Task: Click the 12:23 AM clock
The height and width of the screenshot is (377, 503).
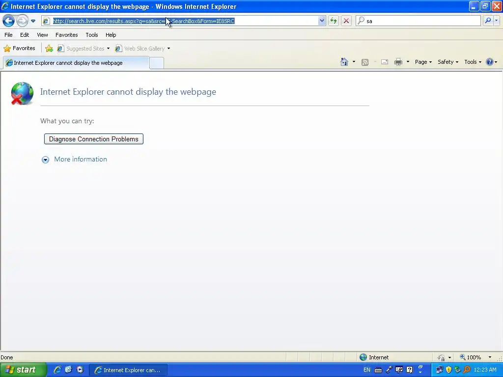Action: click(485, 370)
